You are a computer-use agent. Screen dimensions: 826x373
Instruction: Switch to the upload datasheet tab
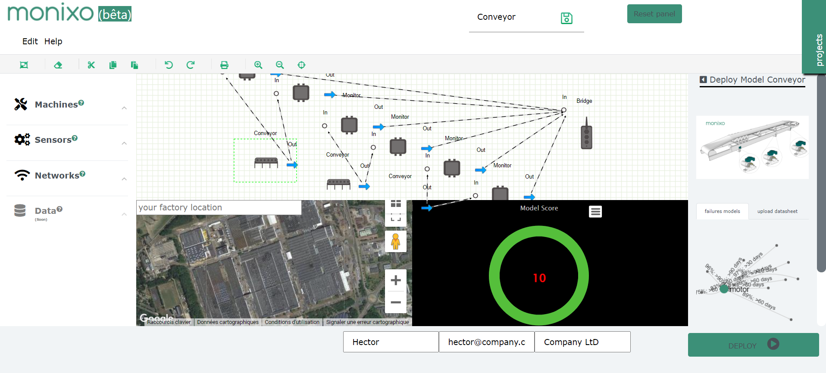[x=777, y=211]
